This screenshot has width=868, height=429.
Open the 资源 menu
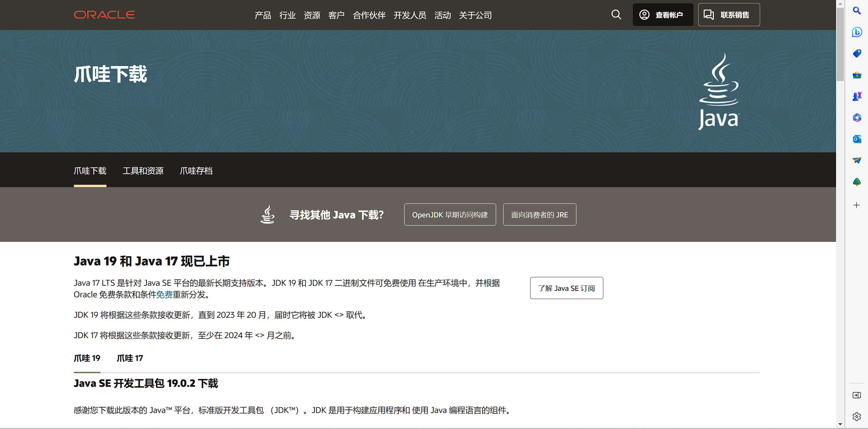click(312, 15)
